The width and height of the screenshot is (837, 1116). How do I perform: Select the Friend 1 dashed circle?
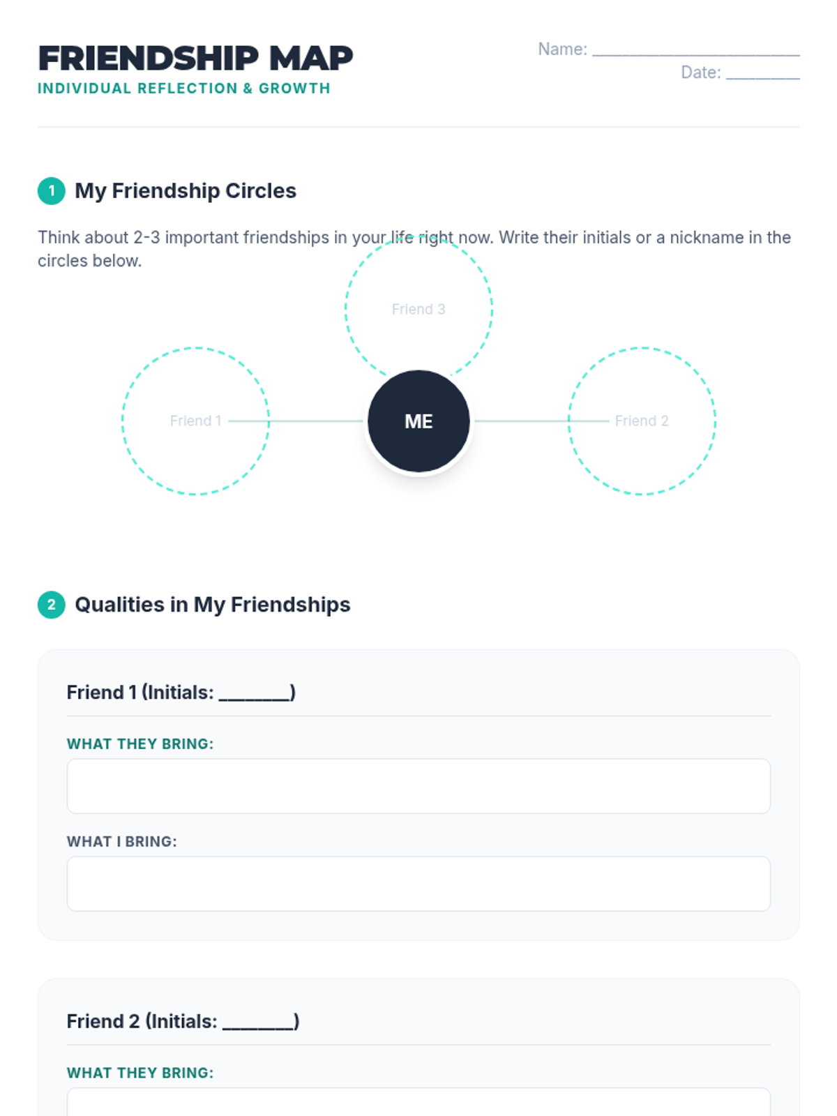coord(195,453)
